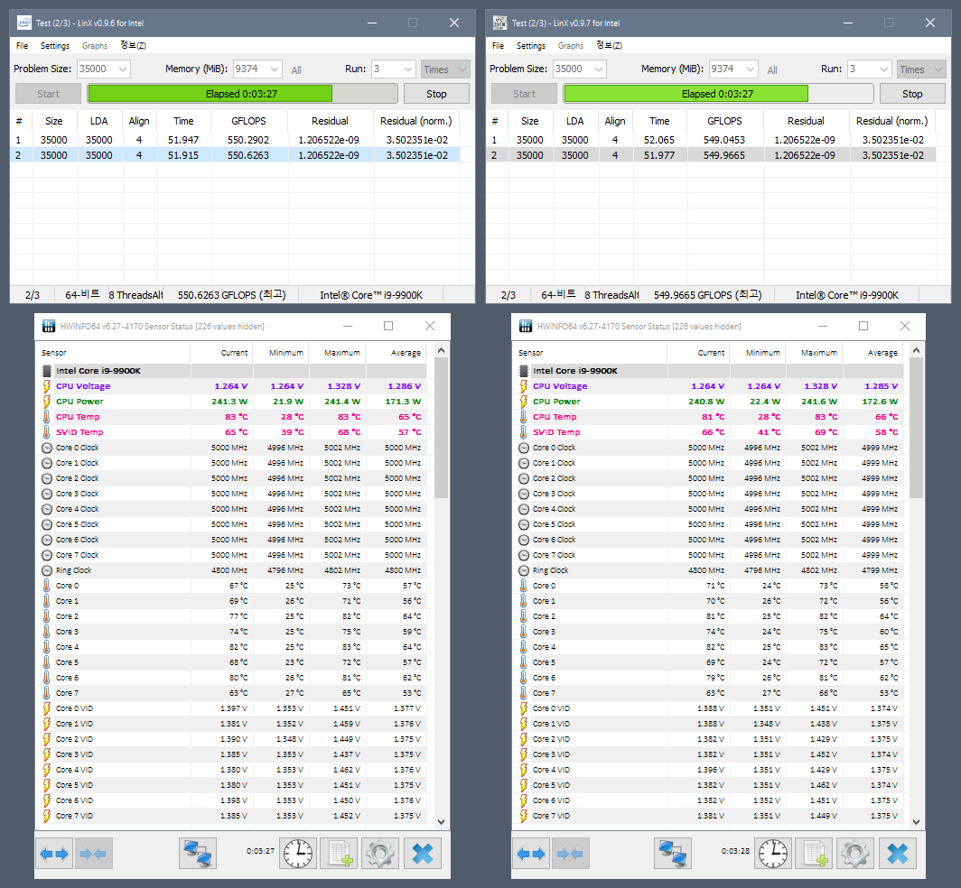Click the Core 0 Clock icon in left HWiNFO
961x888 pixels.
(x=47, y=448)
